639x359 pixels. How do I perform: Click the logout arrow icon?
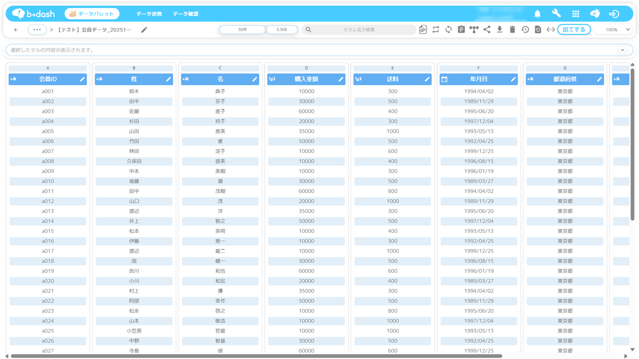tap(614, 14)
